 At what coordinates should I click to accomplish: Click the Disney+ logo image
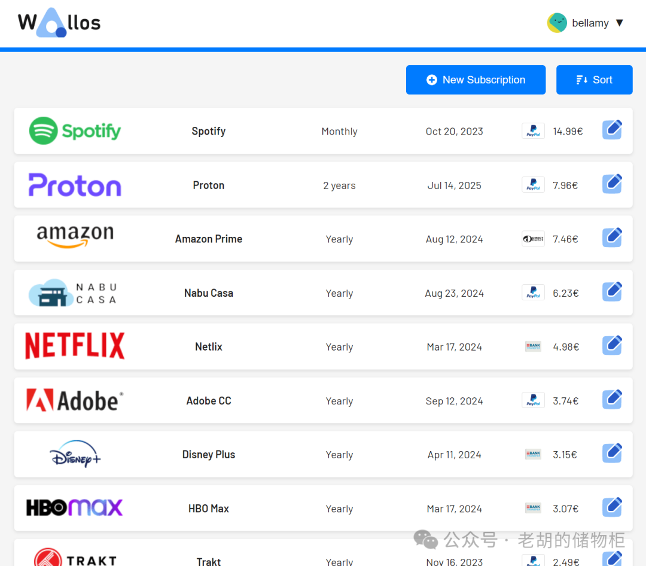coord(75,454)
